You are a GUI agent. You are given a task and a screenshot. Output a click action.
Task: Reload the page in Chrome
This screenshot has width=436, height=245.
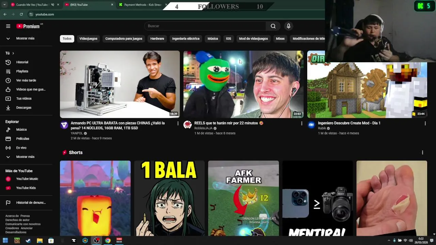21,14
